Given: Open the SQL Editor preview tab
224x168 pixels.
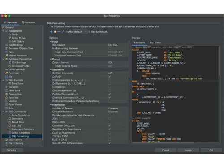Looking at the screenshot, I should pos(155,43).
